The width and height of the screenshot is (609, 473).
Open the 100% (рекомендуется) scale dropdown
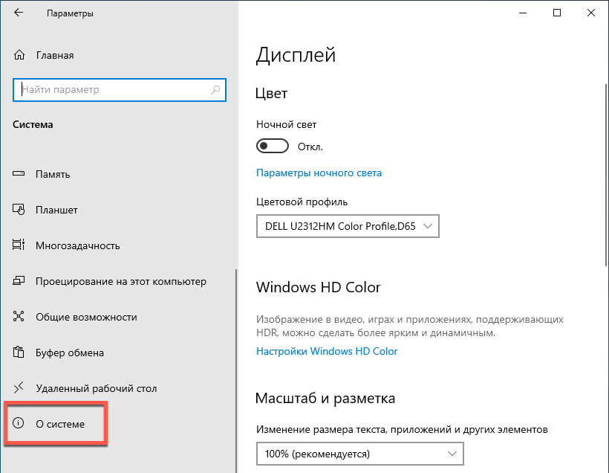click(x=360, y=454)
